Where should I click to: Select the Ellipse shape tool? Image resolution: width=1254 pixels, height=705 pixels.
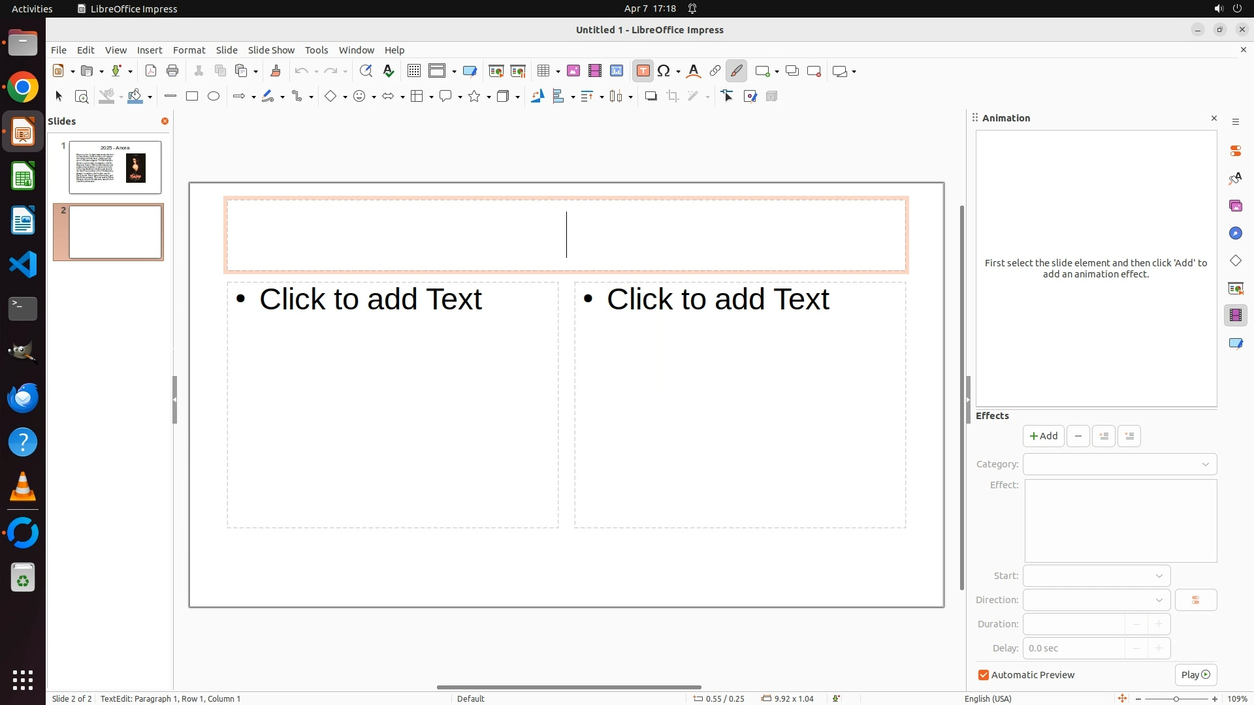coord(214,97)
